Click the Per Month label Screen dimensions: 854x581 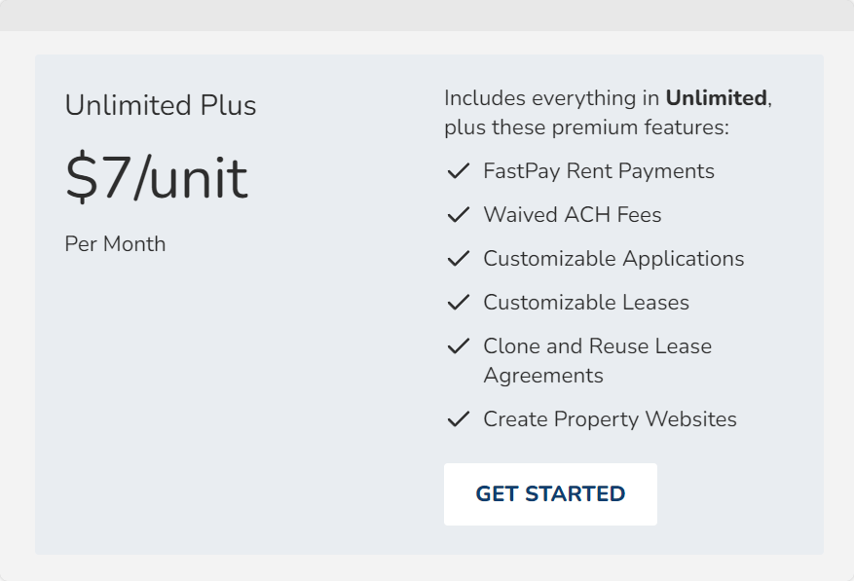115,244
